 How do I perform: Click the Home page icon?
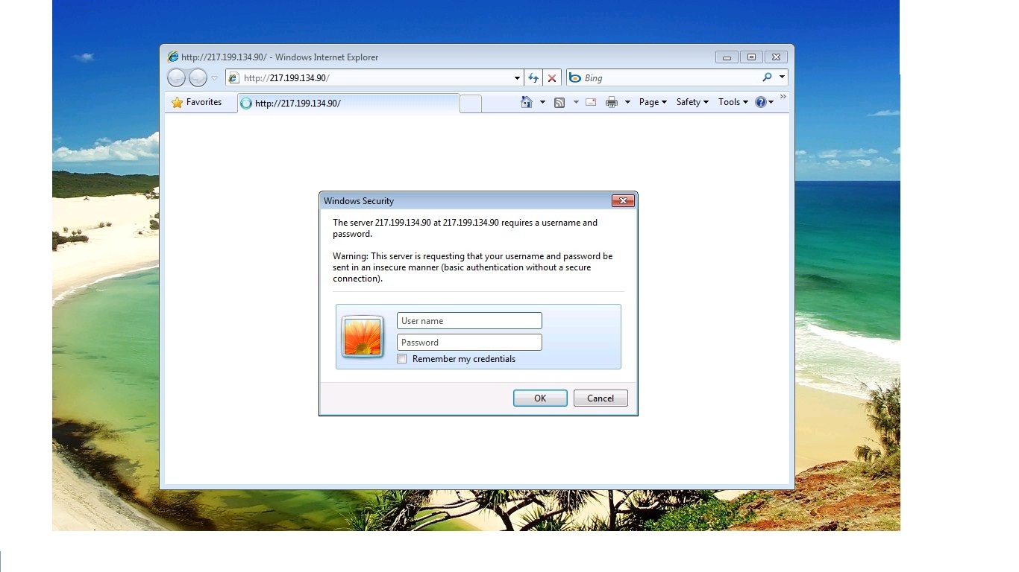pyautogui.click(x=527, y=102)
